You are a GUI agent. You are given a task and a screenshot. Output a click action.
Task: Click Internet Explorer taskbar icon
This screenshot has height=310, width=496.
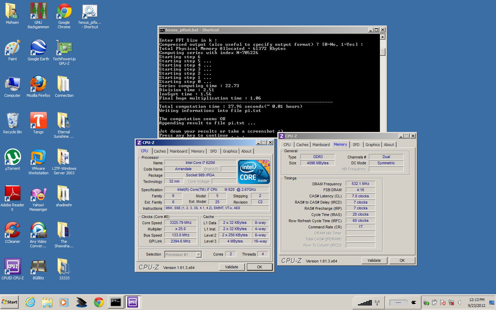[30, 302]
